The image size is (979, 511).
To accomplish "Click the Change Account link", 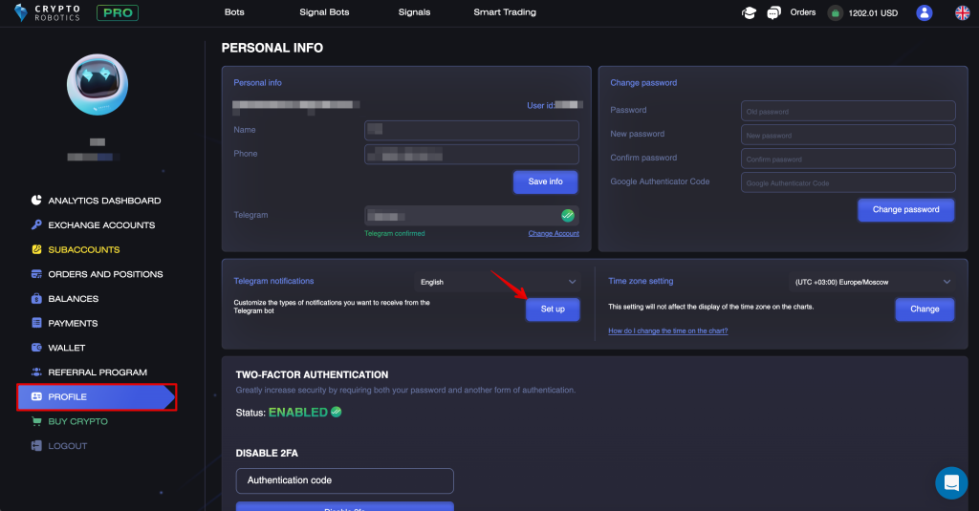I will (x=554, y=233).
